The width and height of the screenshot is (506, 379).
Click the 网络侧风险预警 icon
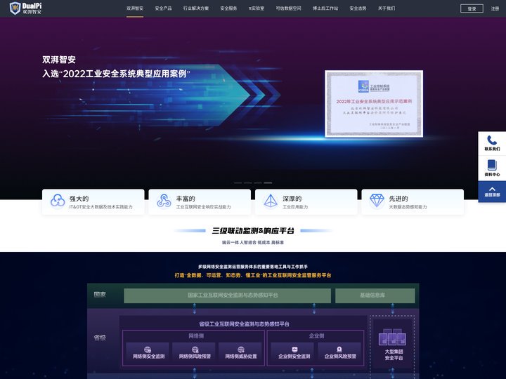[x=195, y=350]
